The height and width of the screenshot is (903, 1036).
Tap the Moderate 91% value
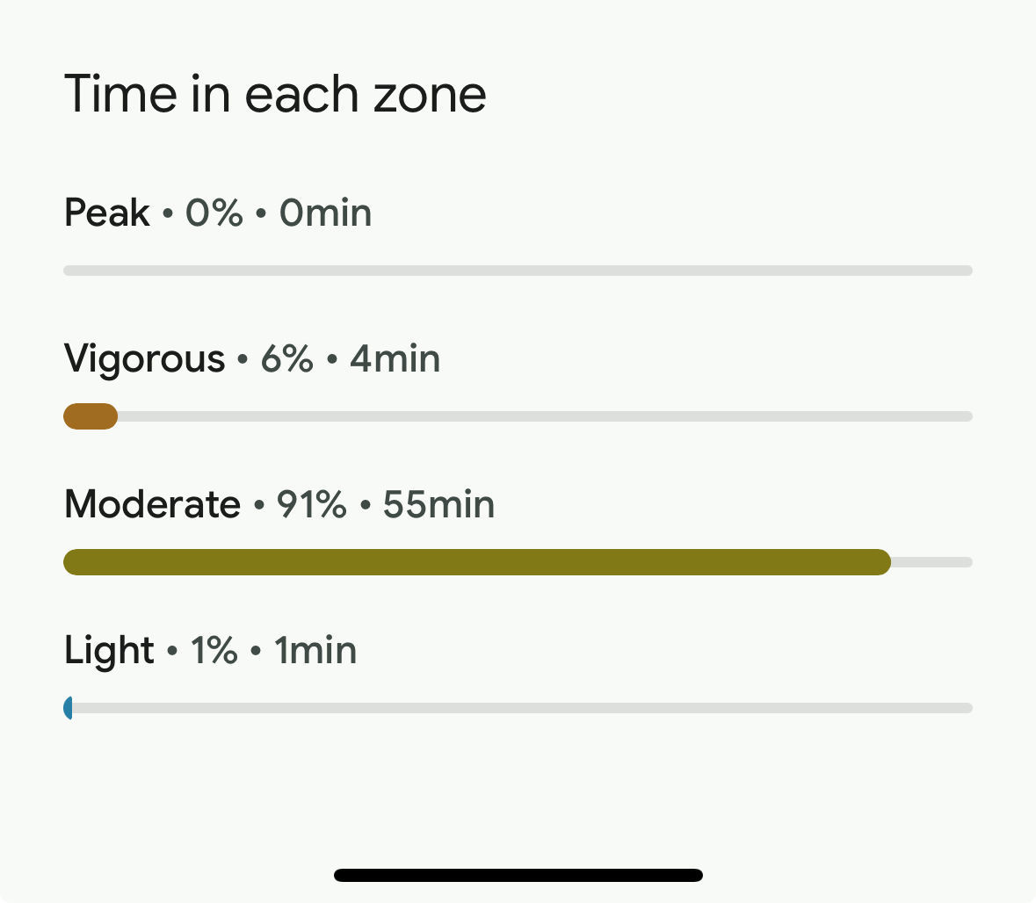click(311, 505)
